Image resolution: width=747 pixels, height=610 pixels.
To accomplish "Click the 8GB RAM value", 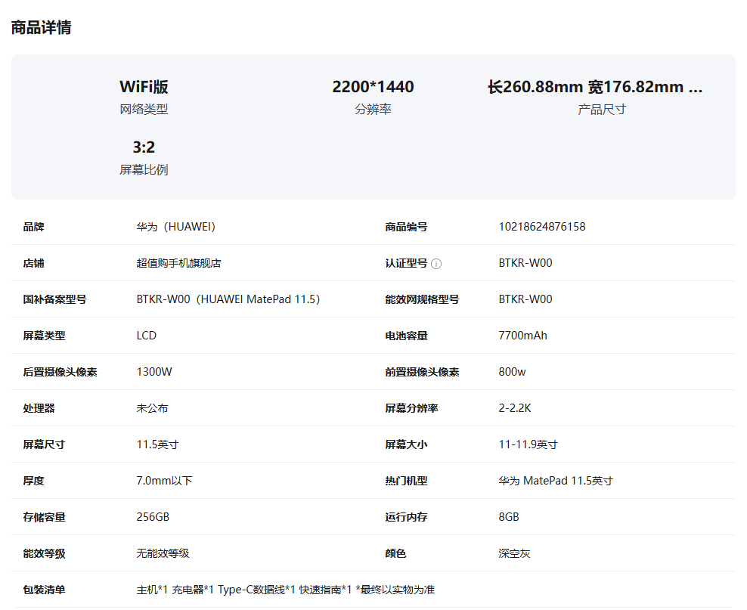I will (509, 517).
